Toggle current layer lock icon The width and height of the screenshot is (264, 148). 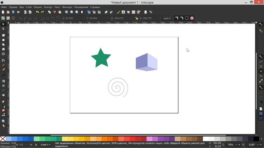click(x=36, y=144)
